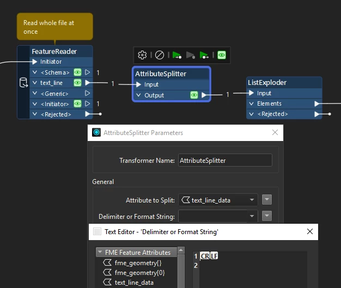Inspect FeatureReader Schema port cache
This screenshot has height=288, width=341.
click(77, 72)
